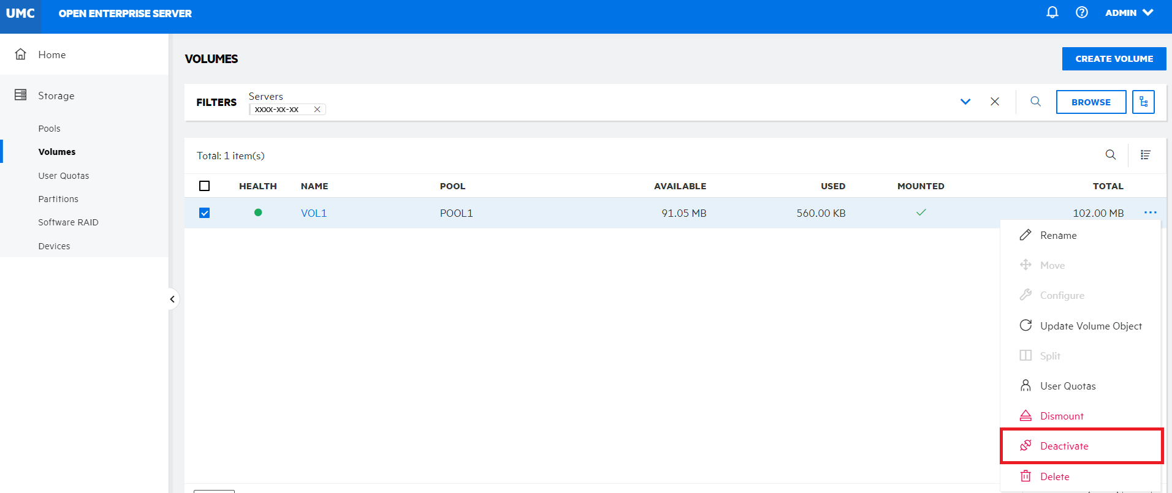Go to Pools in the sidebar
This screenshot has width=1172, height=493.
click(49, 129)
